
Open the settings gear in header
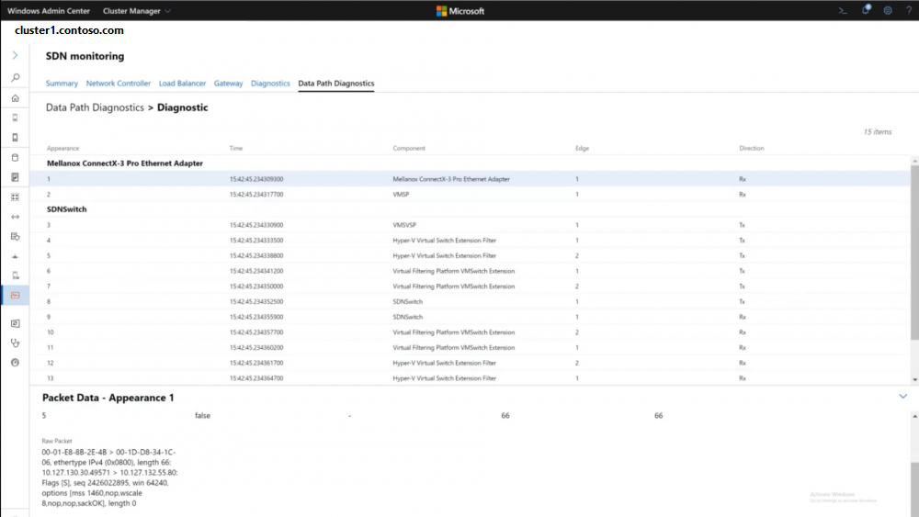pos(888,10)
